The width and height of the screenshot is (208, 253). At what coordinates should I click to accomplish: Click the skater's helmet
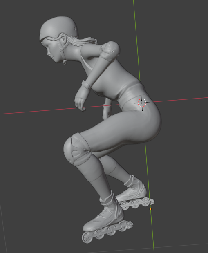tap(59, 28)
